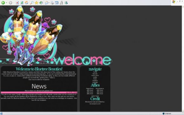The height and width of the screenshot is (115, 184).
Task: Open the Mail envelope icon
Action: 47,3
